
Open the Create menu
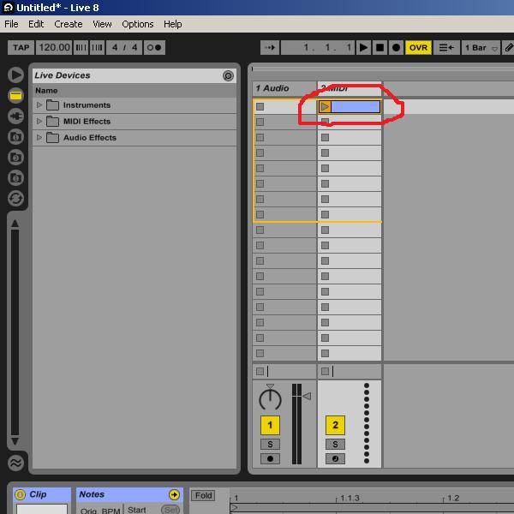click(x=69, y=24)
